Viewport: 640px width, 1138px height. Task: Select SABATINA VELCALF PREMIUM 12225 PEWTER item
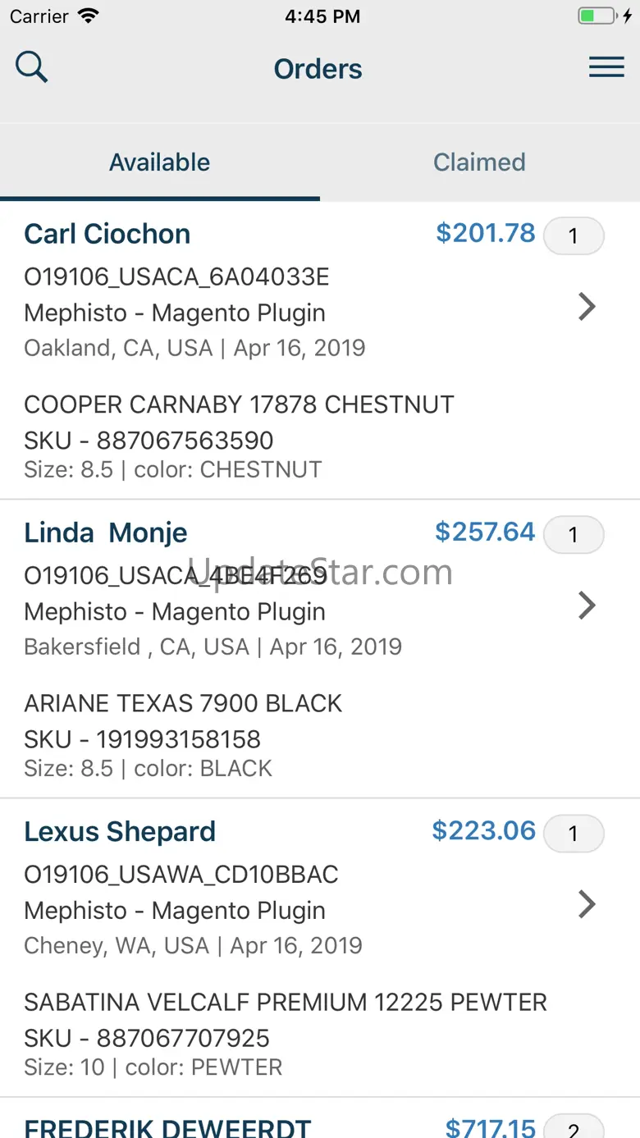coord(286,1002)
